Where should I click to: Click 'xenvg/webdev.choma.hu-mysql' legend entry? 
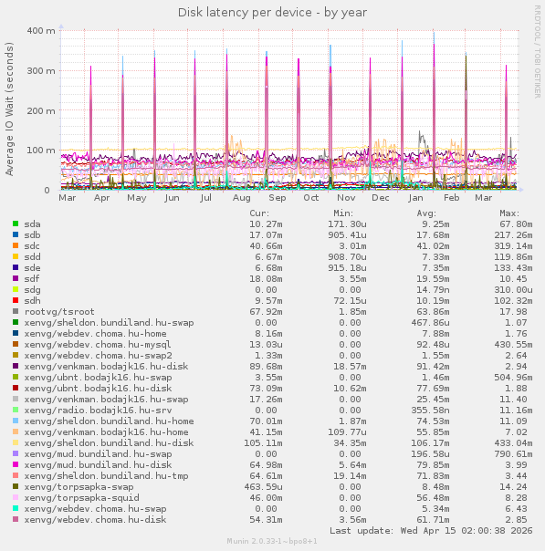(x=98, y=345)
